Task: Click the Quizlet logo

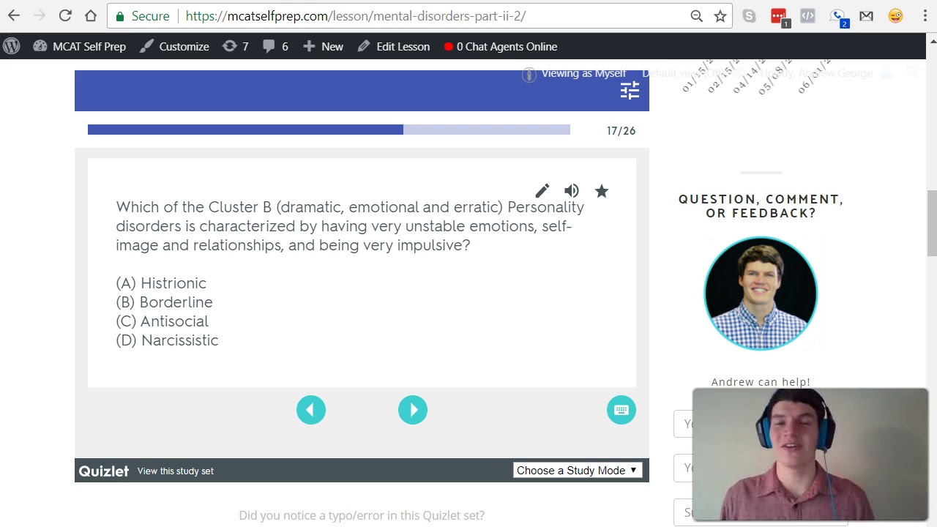Action: point(104,471)
